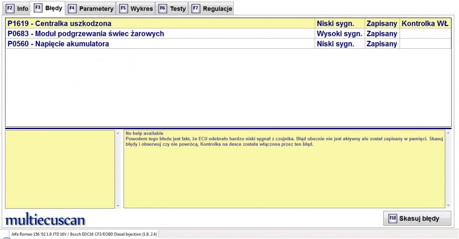Click down arrow of left panel scrollbar
The height and width of the screenshot is (239, 459).
[118, 206]
